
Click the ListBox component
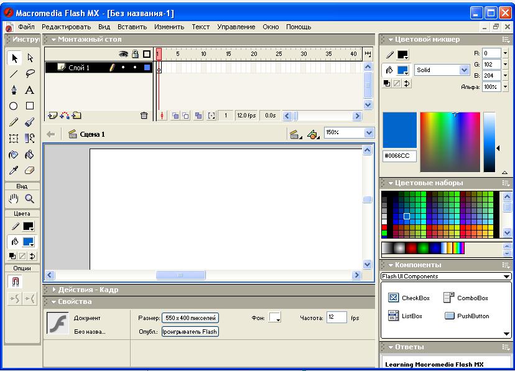pyautogui.click(x=405, y=316)
